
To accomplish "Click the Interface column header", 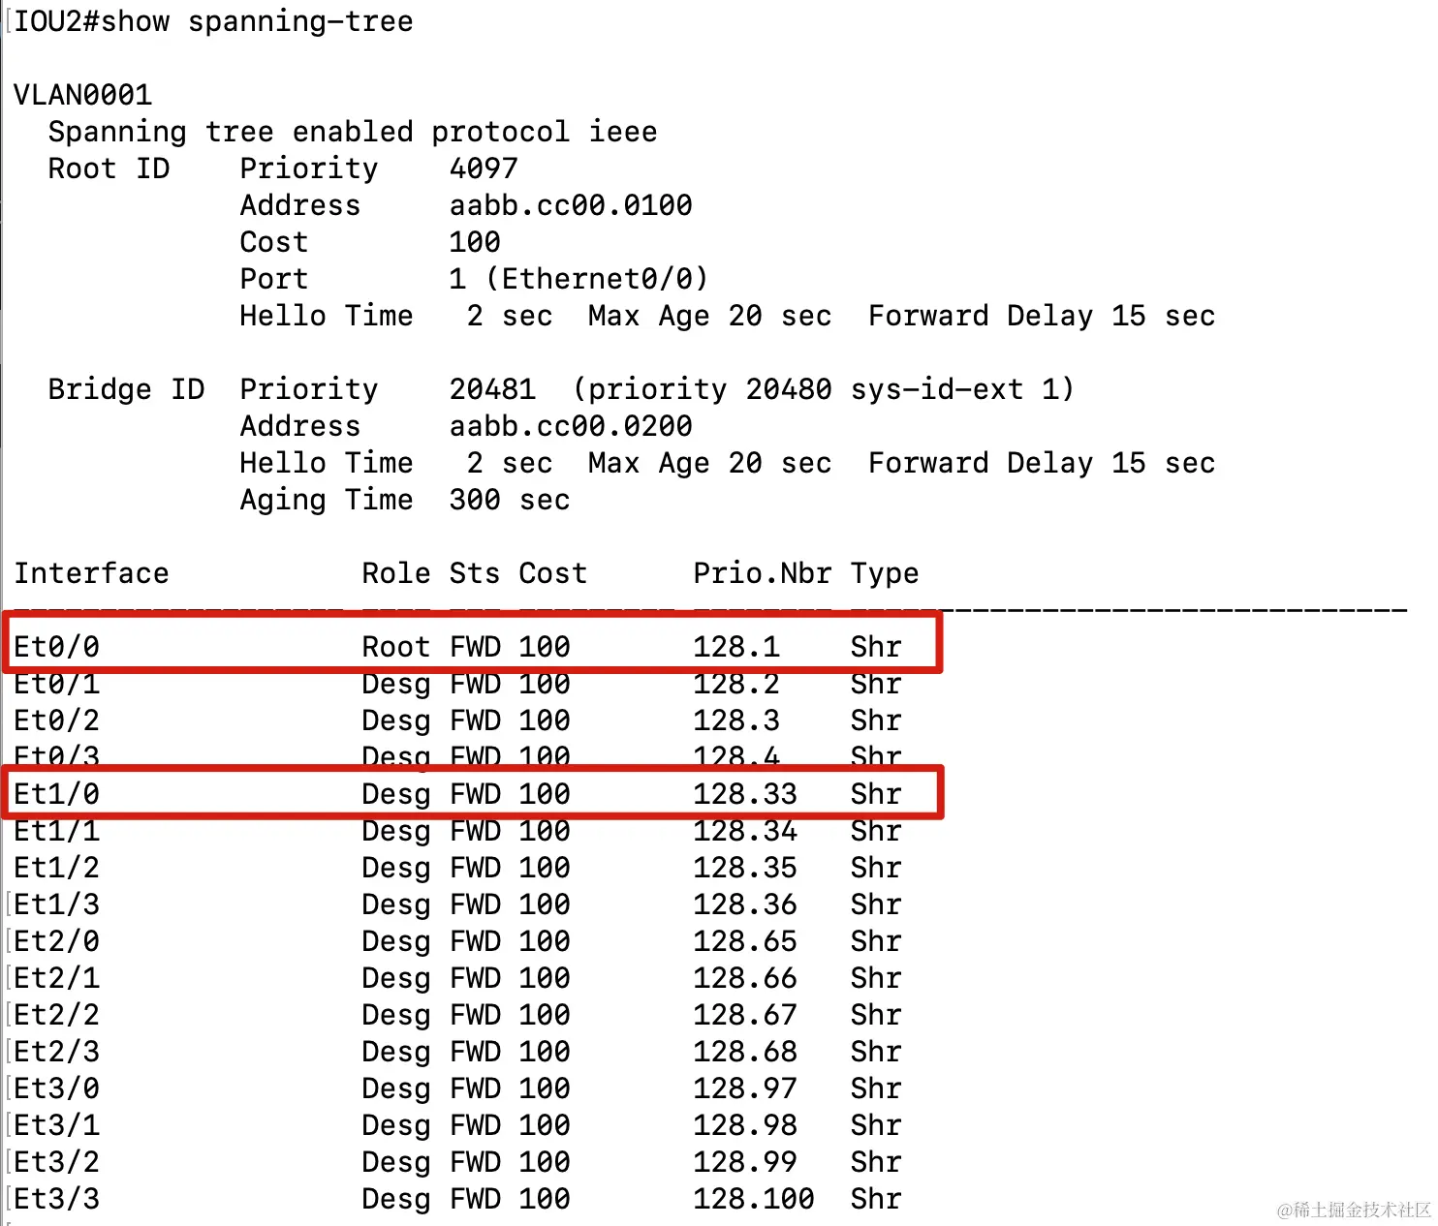I will [x=91, y=573].
